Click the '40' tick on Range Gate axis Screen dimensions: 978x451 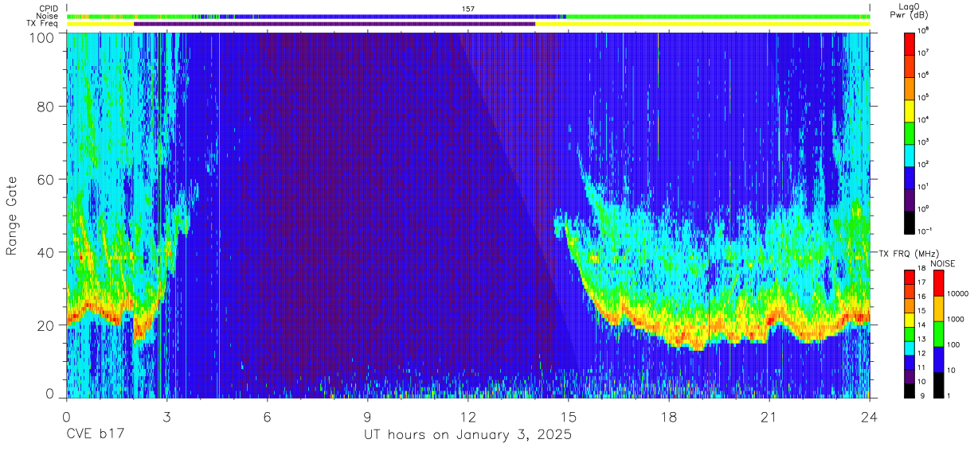(x=46, y=252)
